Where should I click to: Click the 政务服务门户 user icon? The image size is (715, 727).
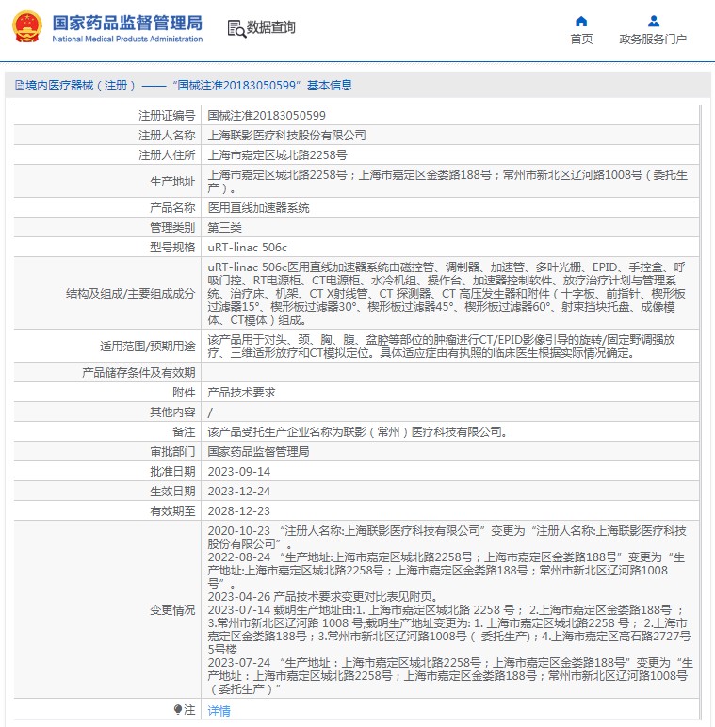tap(654, 21)
